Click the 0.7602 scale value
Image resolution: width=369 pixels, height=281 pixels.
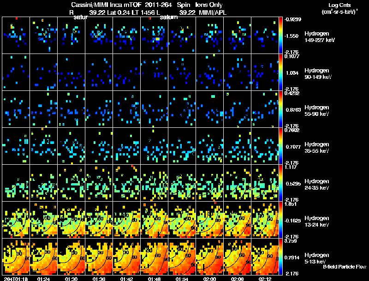[292, 130]
